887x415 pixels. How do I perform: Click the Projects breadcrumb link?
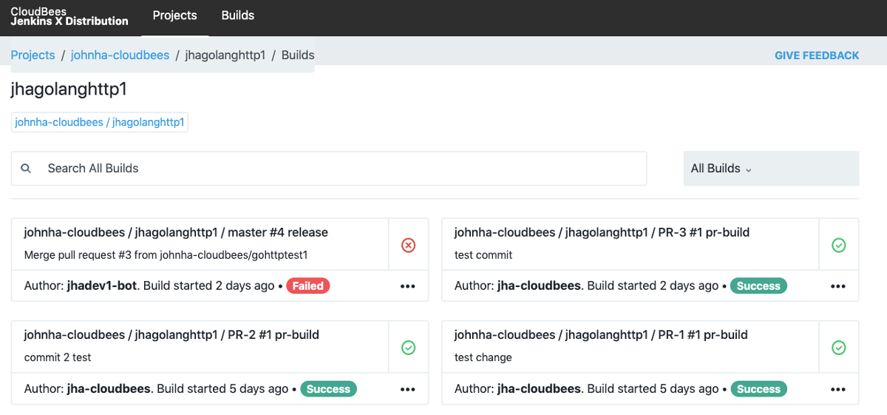(33, 55)
